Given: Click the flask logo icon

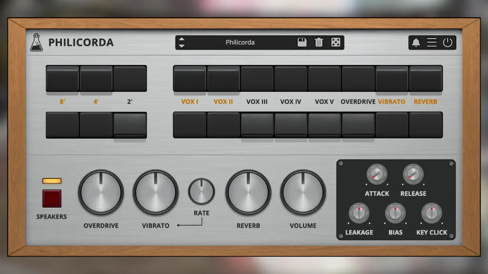Looking at the screenshot, I should click(x=36, y=42).
